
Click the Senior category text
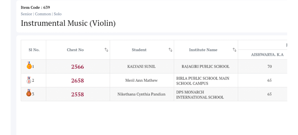pyautogui.click(x=26, y=14)
